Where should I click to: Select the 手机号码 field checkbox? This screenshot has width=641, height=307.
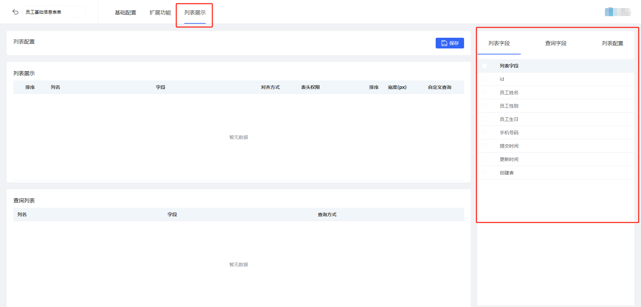click(484, 133)
